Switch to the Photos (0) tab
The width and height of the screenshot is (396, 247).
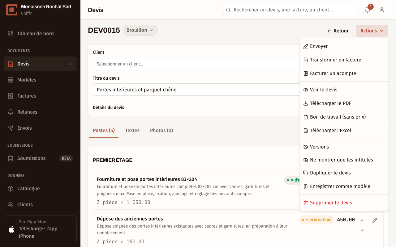[x=161, y=131]
